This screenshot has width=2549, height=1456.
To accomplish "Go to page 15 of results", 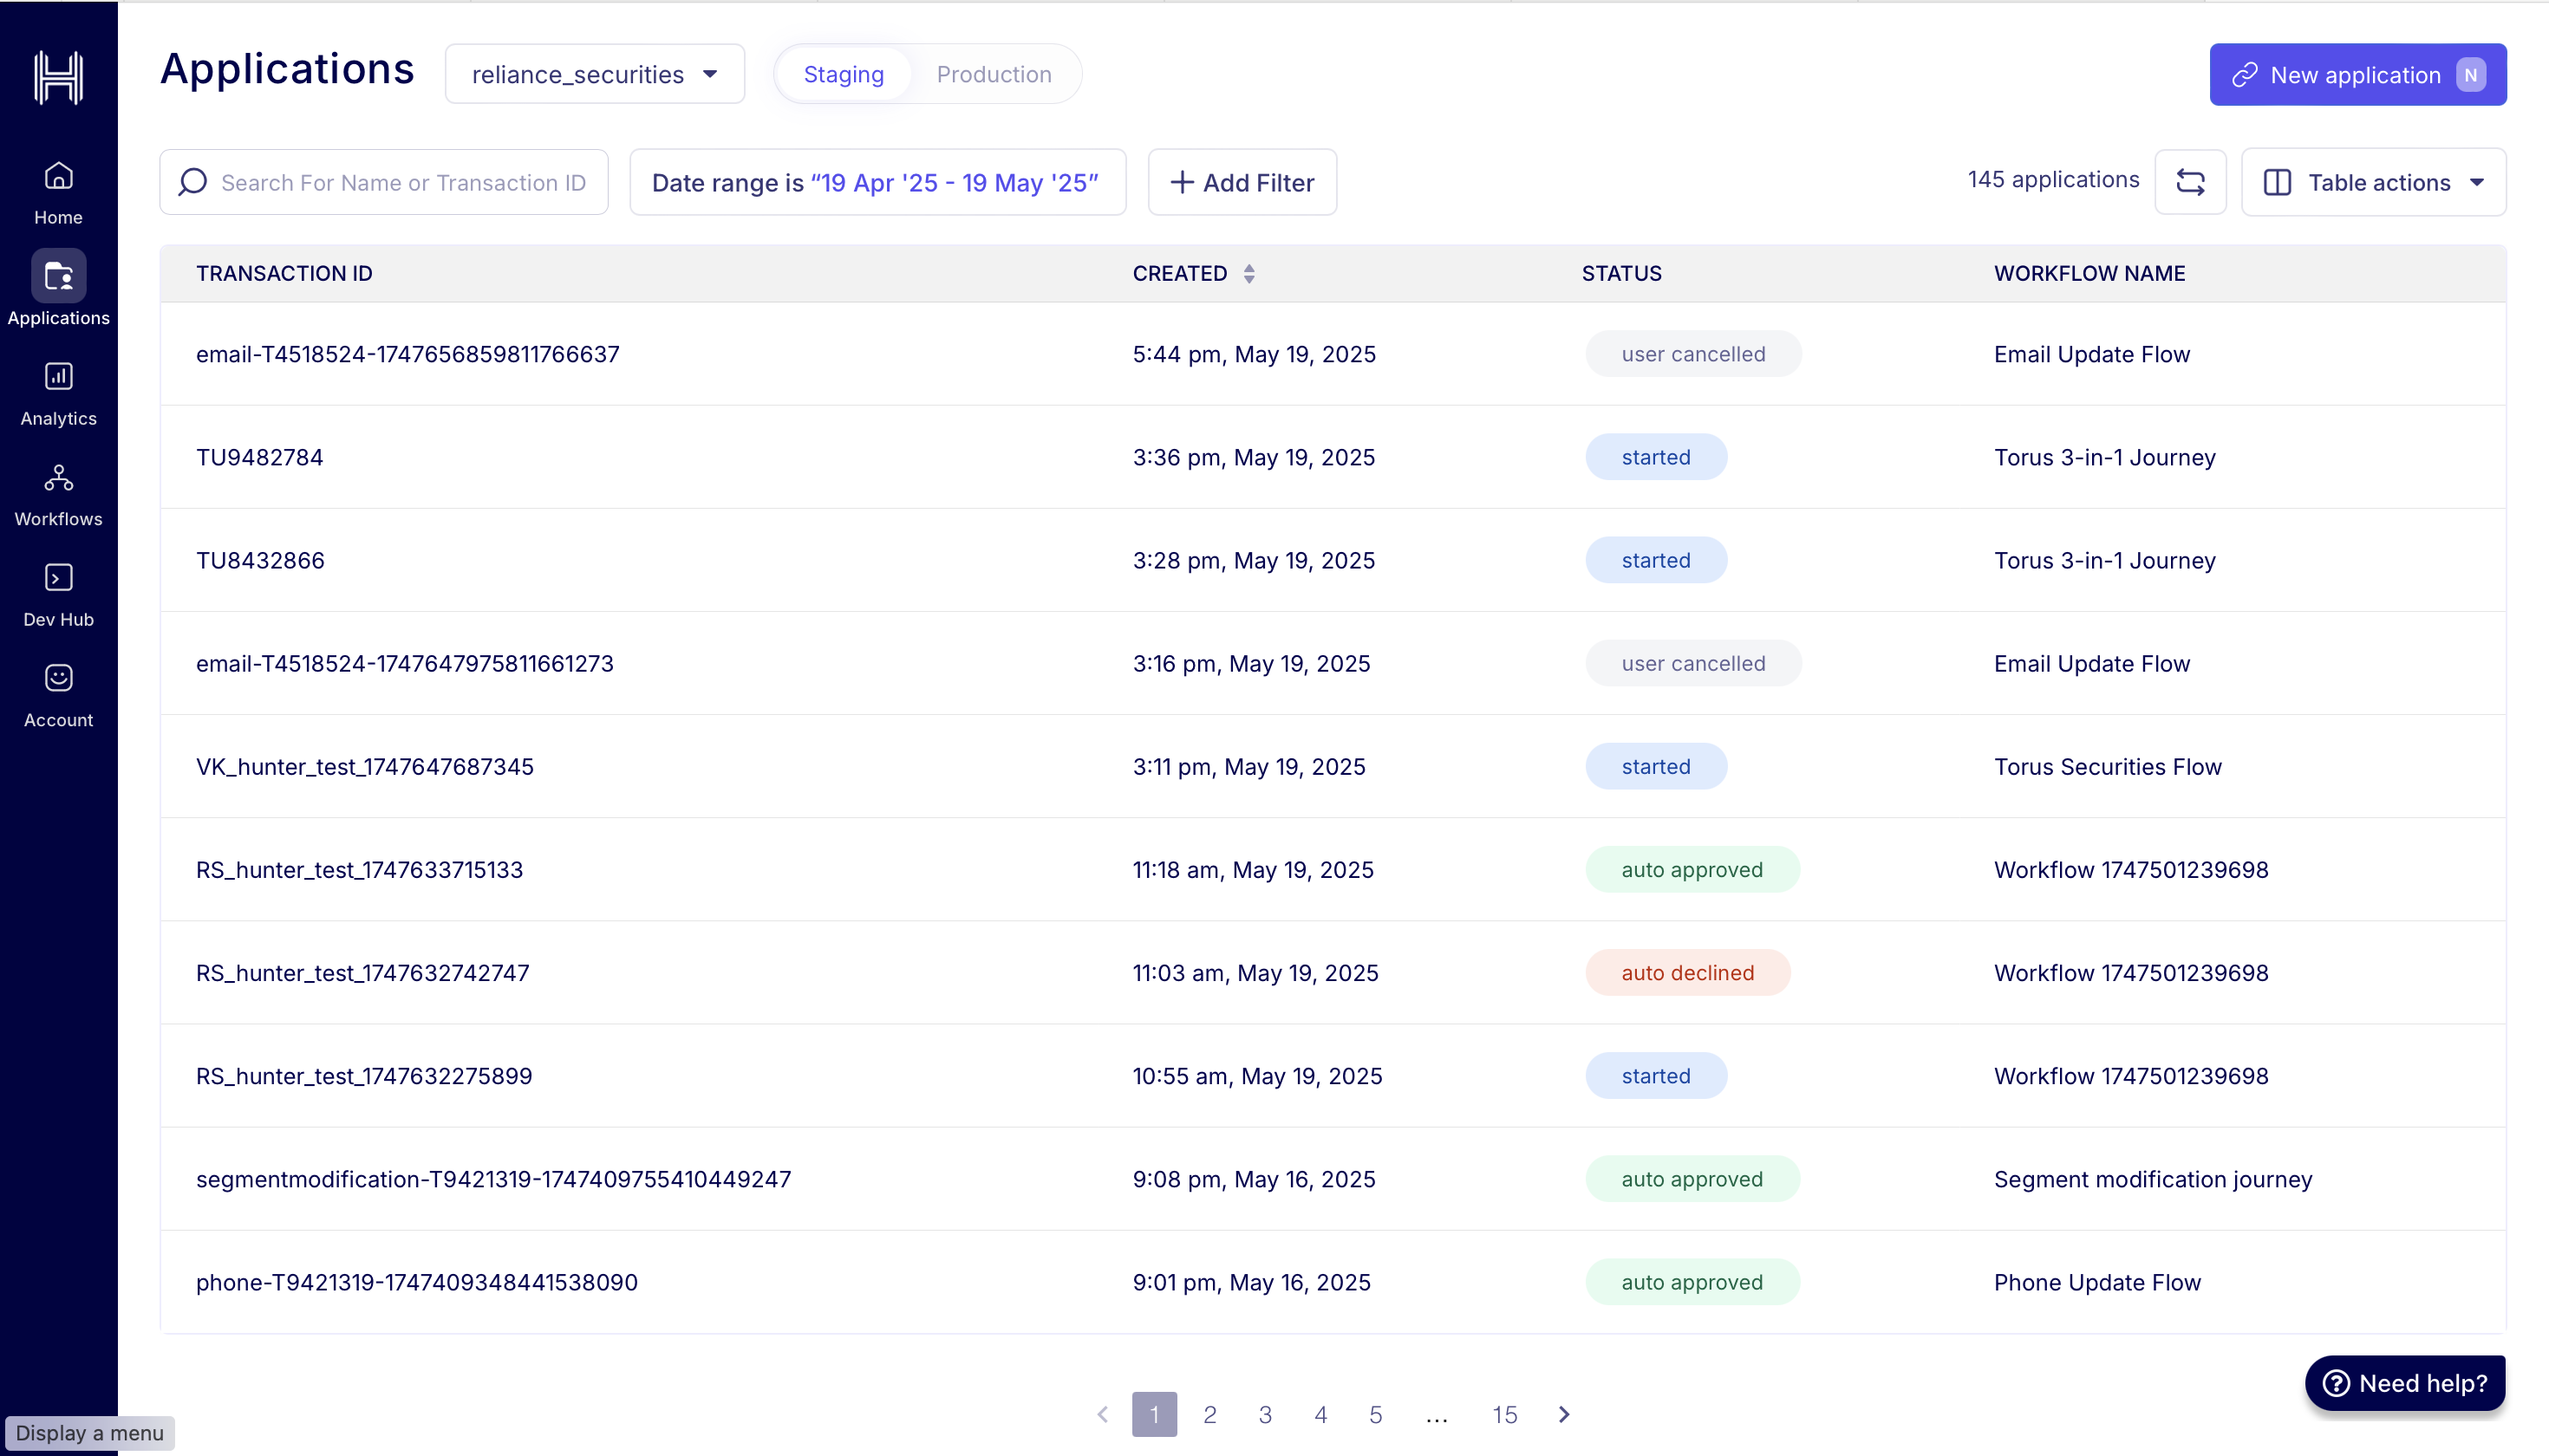I will tap(1503, 1414).
